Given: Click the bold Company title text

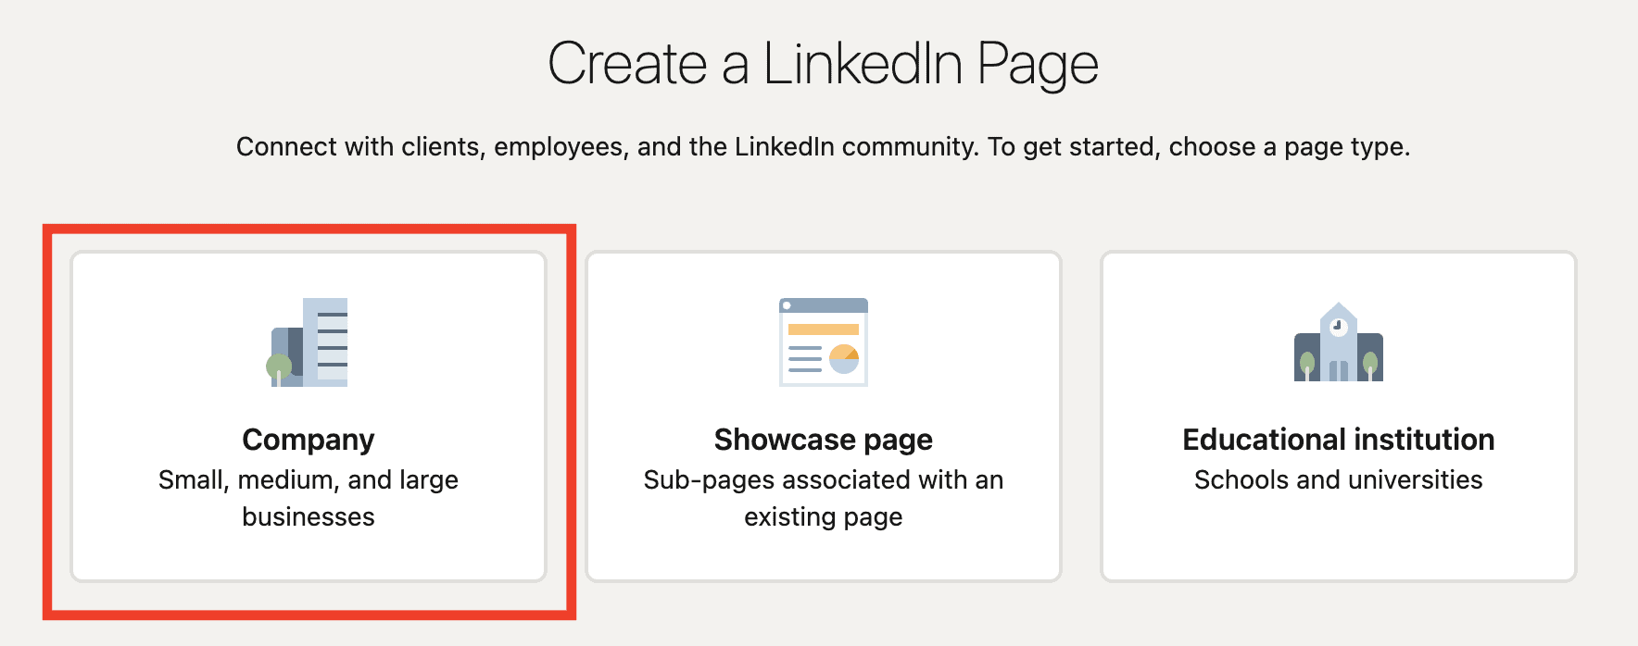Looking at the screenshot, I should 309,440.
